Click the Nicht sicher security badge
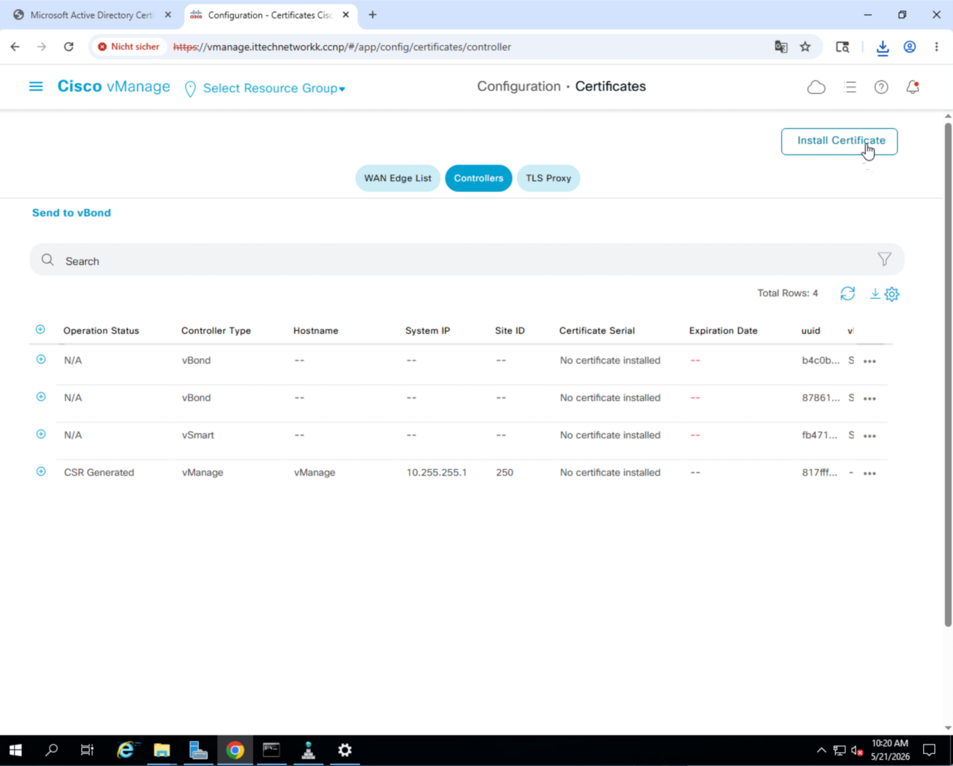The height and width of the screenshot is (766, 953). [x=129, y=47]
